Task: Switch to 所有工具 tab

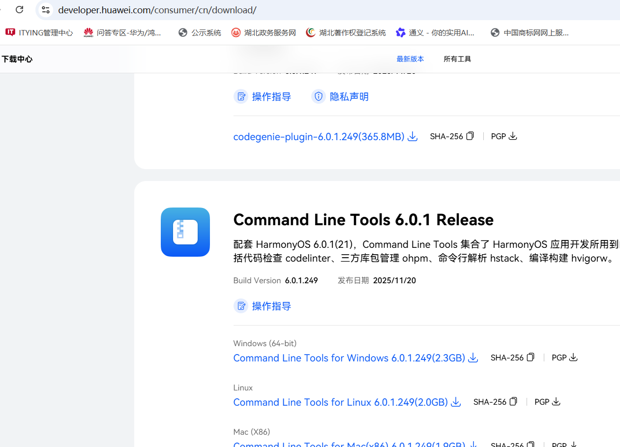Action: click(x=457, y=59)
